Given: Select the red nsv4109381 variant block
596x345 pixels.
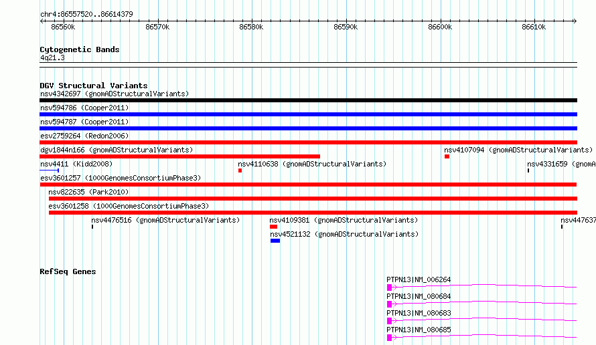Looking at the screenshot, I should [273, 227].
